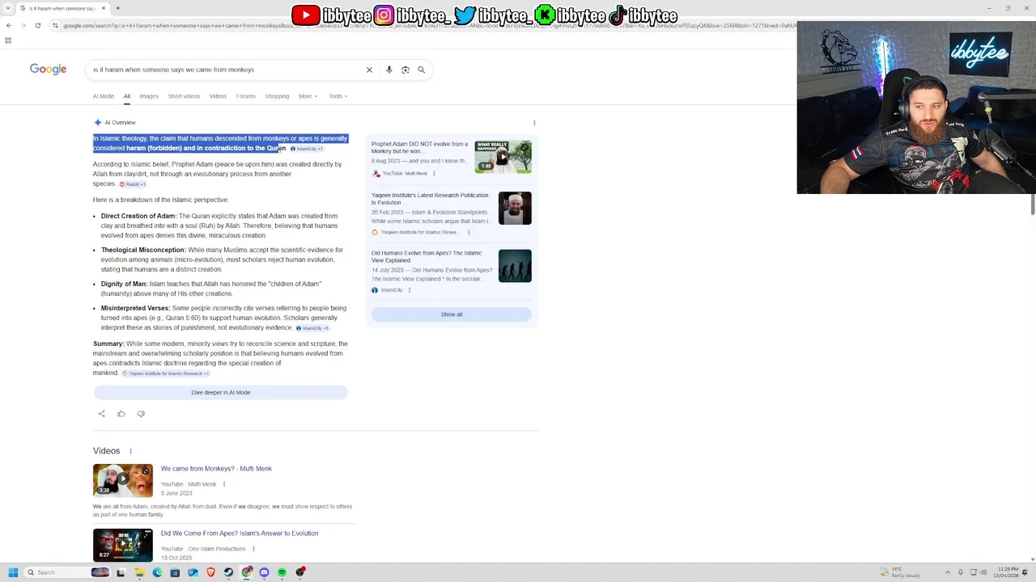Go back using browser back arrow
This screenshot has width=1036, height=582.
tap(9, 25)
